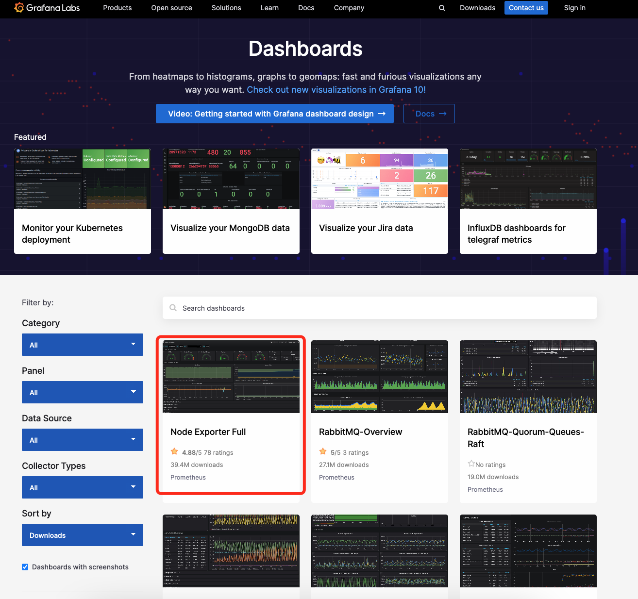The image size is (638, 599).
Task: Click Video: Getting started with Grafana dashboard design
Action: (275, 114)
